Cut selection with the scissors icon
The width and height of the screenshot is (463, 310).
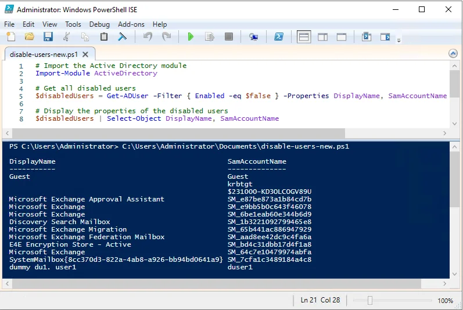tap(66, 37)
